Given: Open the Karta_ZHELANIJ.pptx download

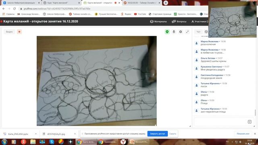Looking at the screenshot, I should 18,134.
